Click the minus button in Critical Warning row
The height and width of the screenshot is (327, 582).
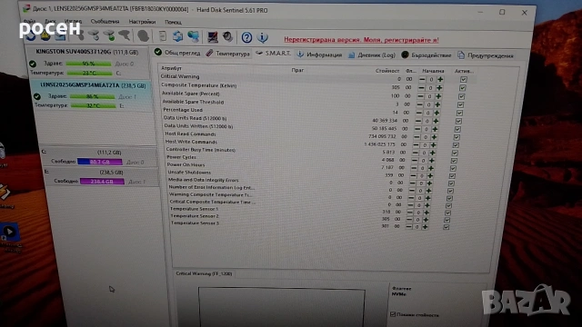tap(422, 79)
